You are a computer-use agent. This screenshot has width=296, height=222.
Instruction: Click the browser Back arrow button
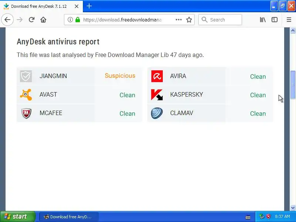point(7,20)
